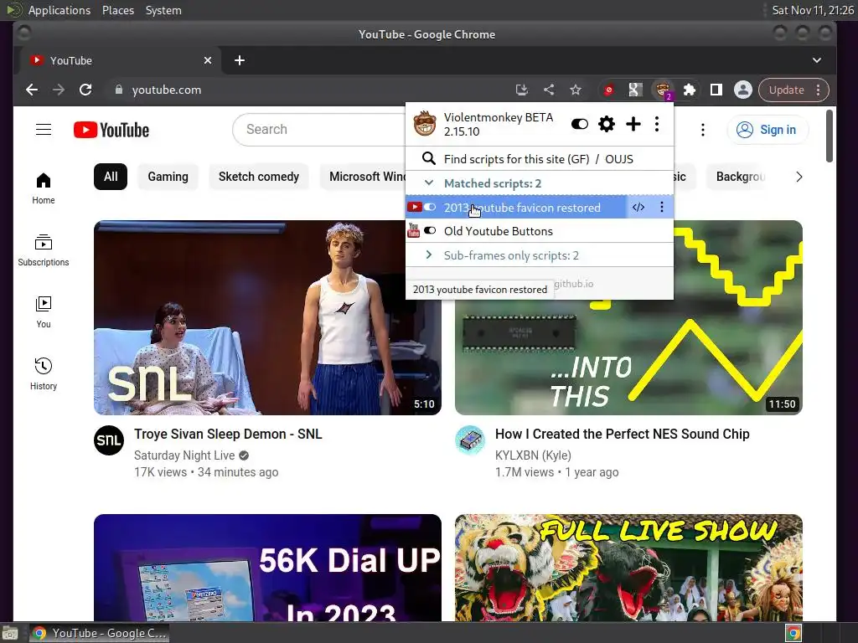Open Chrome profile avatar
Image resolution: width=858 pixels, height=643 pixels.
pos(742,90)
